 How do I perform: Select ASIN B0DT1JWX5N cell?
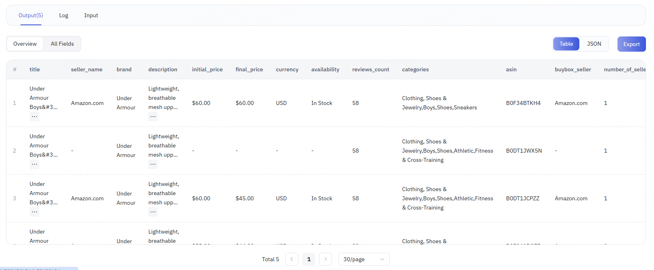click(524, 151)
